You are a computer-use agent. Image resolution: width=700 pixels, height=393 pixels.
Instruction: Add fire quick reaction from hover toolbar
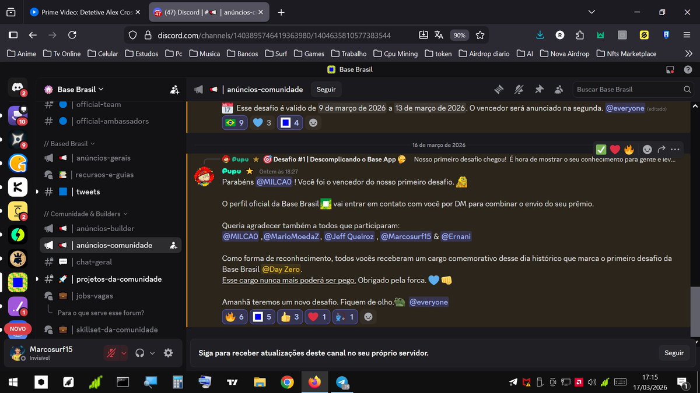coord(629,149)
